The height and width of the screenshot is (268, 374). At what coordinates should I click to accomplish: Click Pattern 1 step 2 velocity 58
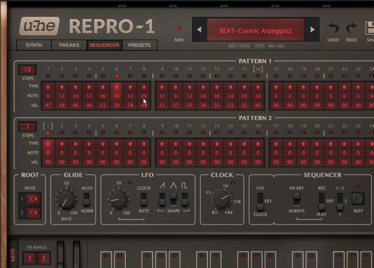coord(62,105)
